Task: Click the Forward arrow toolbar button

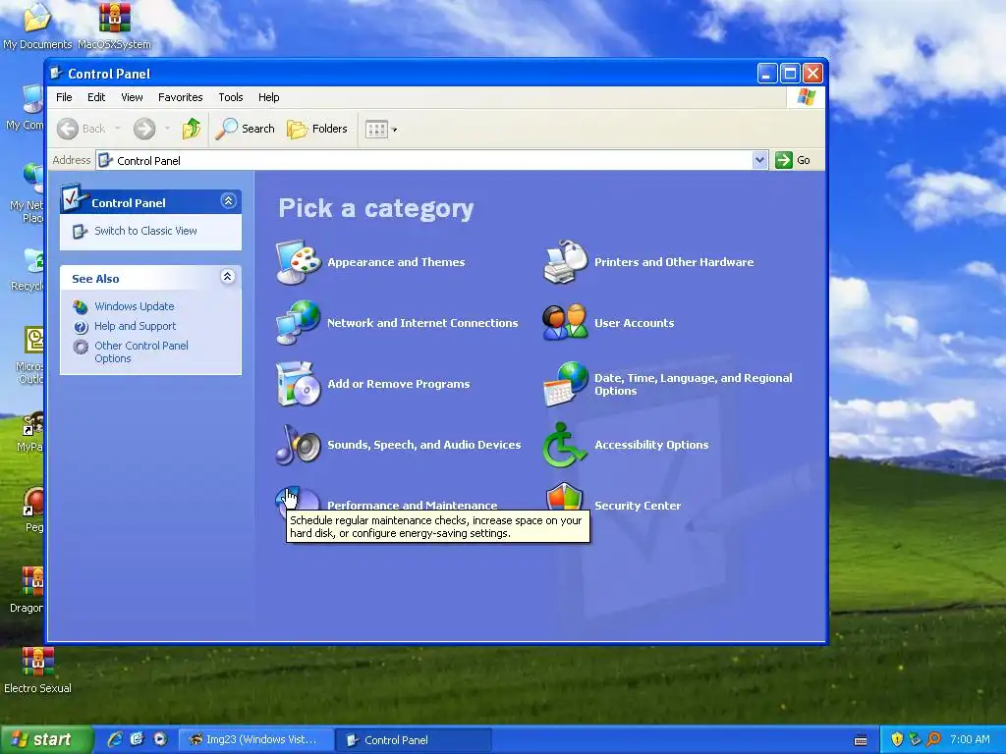Action: [144, 129]
